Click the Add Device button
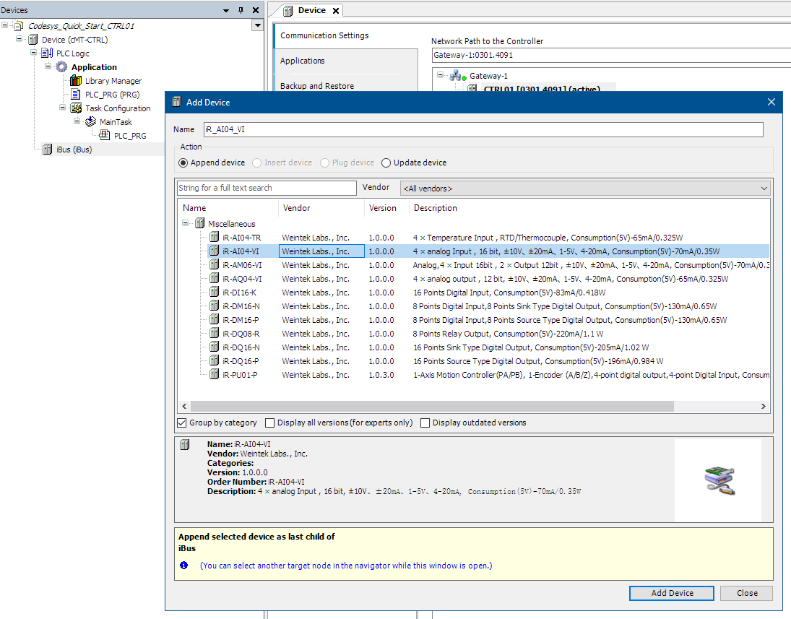The height and width of the screenshot is (619, 791). [x=671, y=593]
